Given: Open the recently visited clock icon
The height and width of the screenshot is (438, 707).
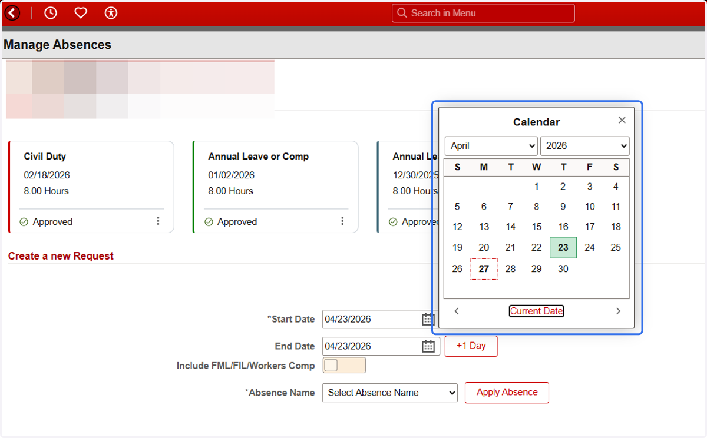Looking at the screenshot, I should (51, 13).
